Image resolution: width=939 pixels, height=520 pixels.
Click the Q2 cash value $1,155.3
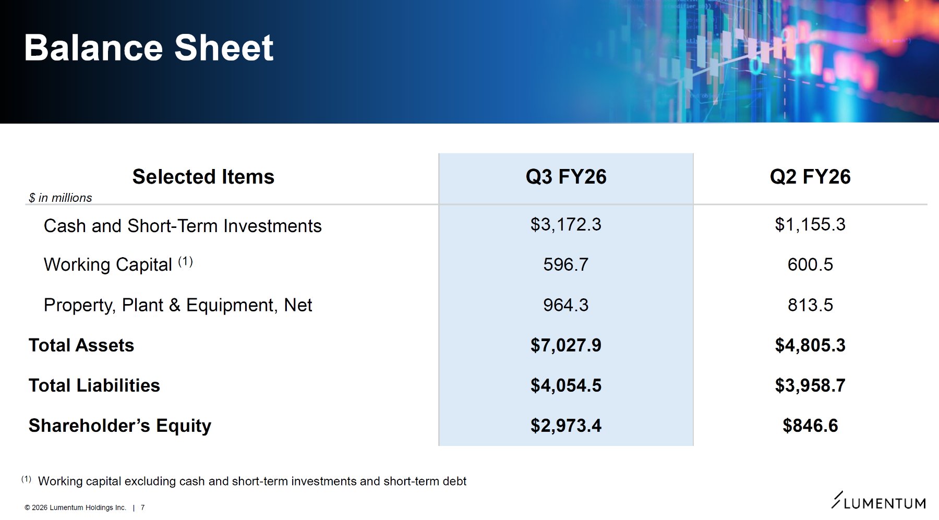[810, 225]
